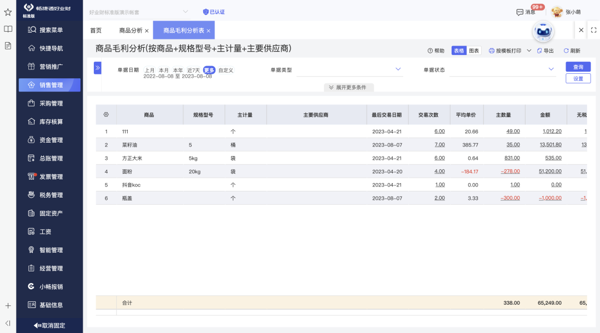Open 采购管理 in sidebar
Screen dimensions: 600x333
(50, 103)
